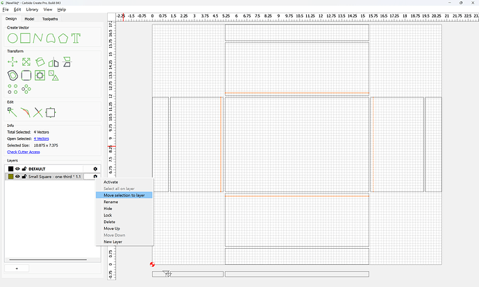Click the plus add layer button
Screen dimensions: 479x287
17,268
